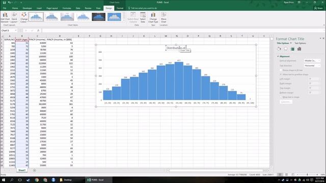Click into the formula bar
The image size is (326, 183).
click(183, 30)
